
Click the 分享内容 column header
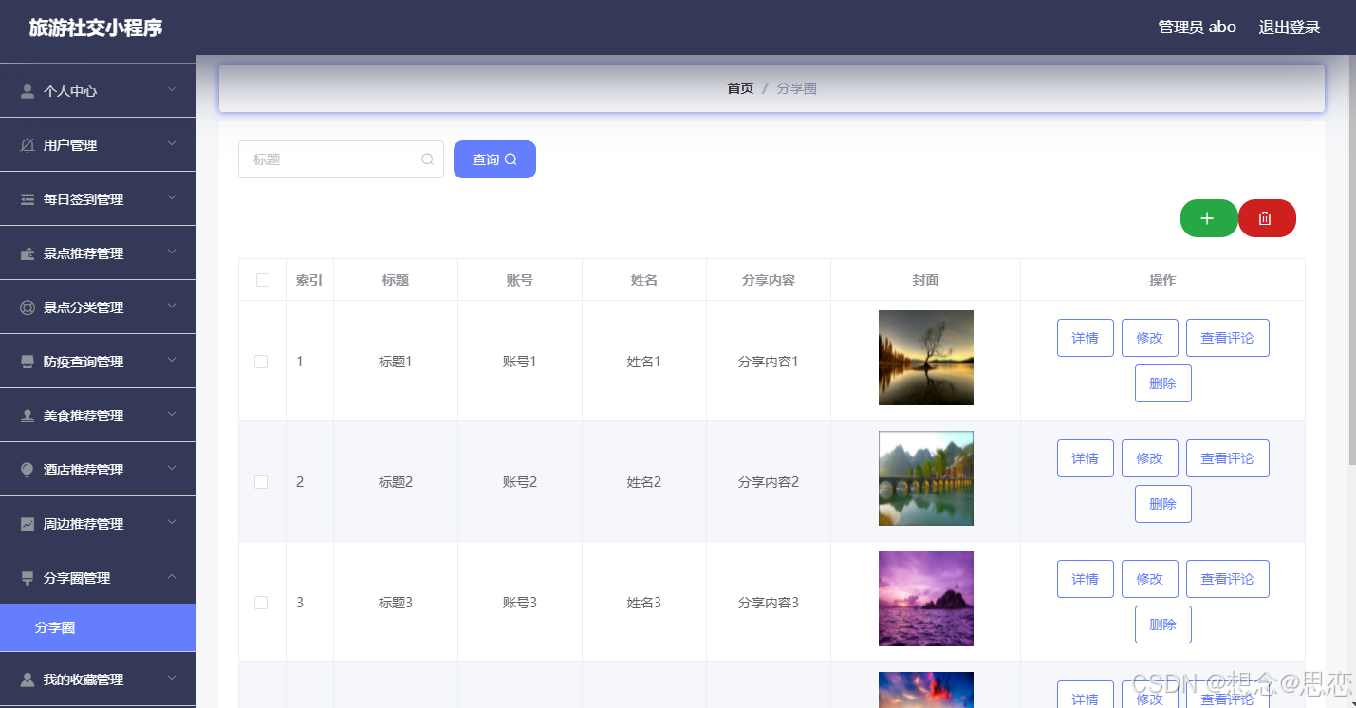768,280
